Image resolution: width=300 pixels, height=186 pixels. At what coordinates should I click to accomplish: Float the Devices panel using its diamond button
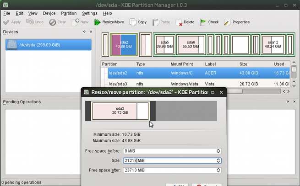84,32
